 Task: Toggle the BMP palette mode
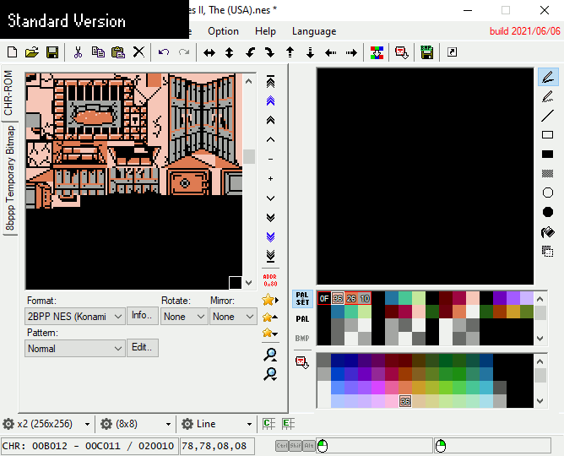click(302, 338)
